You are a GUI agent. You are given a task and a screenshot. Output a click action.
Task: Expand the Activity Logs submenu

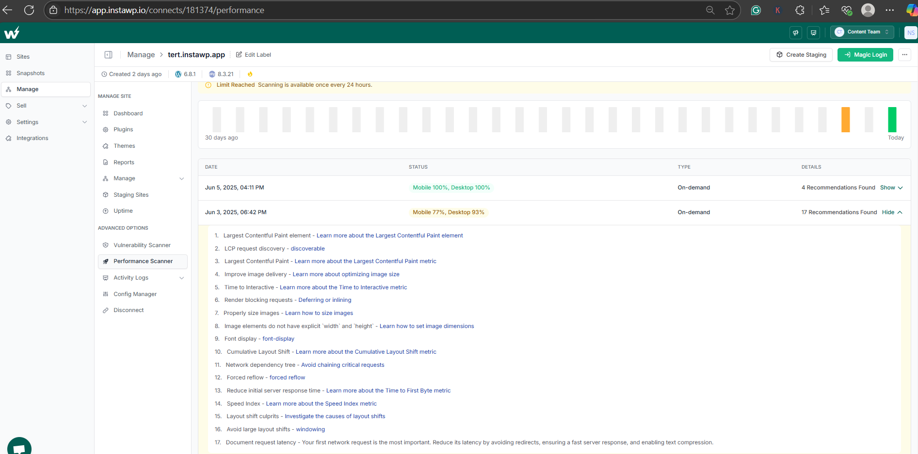[182, 278]
